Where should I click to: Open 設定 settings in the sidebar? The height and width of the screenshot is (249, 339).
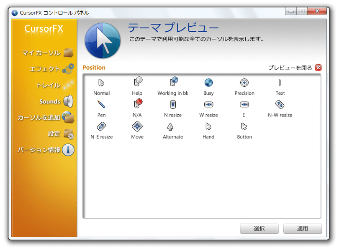(61, 134)
